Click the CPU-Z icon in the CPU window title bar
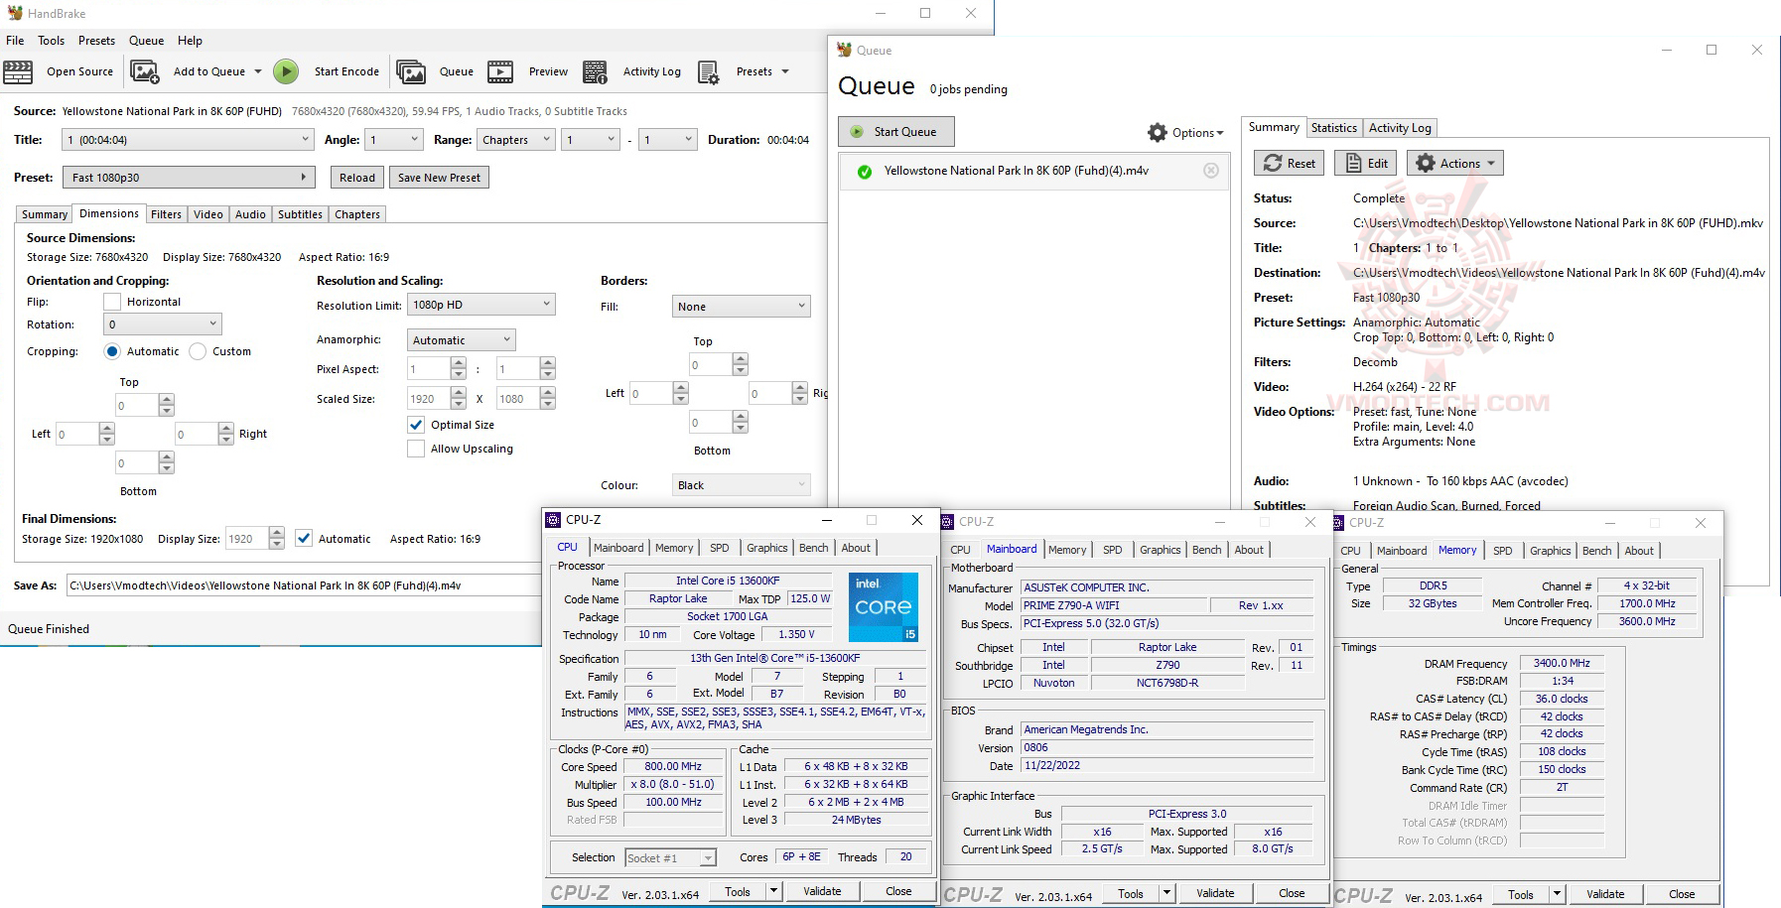Viewport: 1781px width, 908px height. click(x=553, y=520)
